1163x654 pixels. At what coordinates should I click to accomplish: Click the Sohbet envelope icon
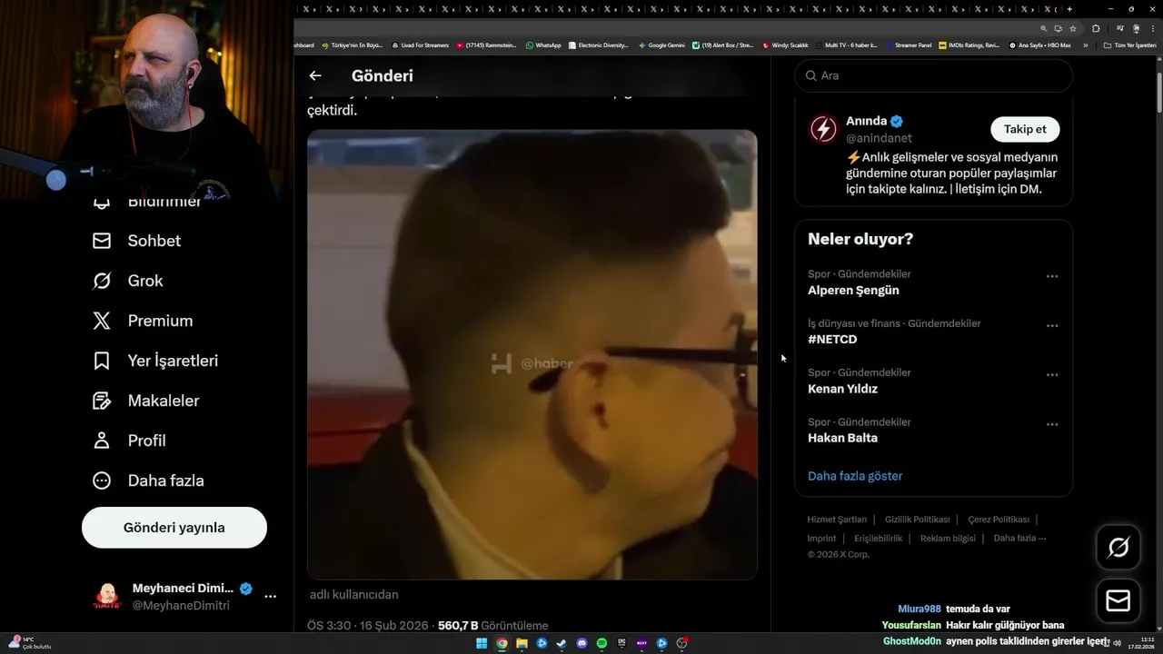pos(102,241)
